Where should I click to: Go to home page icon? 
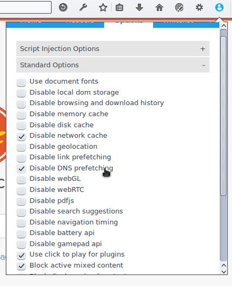[160, 8]
